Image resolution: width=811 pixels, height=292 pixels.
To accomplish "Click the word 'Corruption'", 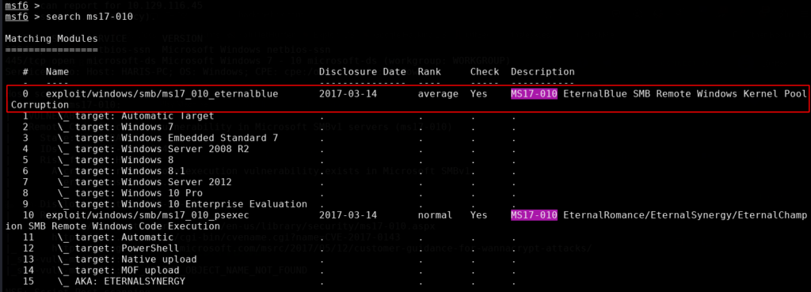I will 40,105.
